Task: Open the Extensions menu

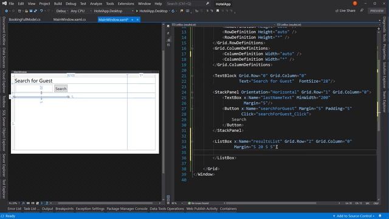Action: [126, 4]
